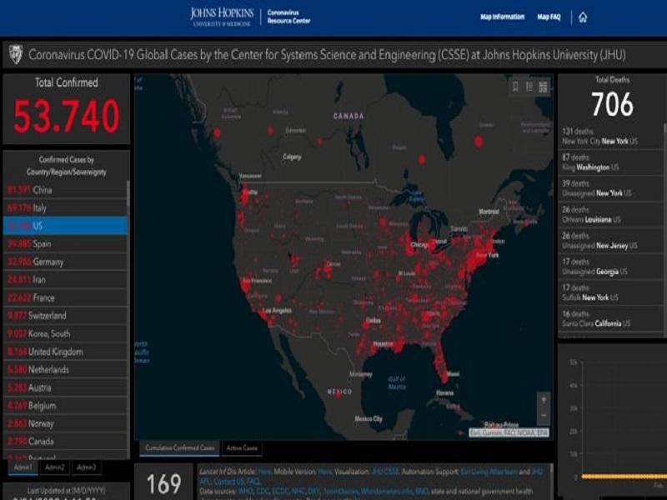Click the 17 deaths Suffolk New York entry
Screen dimensions: 667x500
click(x=610, y=292)
